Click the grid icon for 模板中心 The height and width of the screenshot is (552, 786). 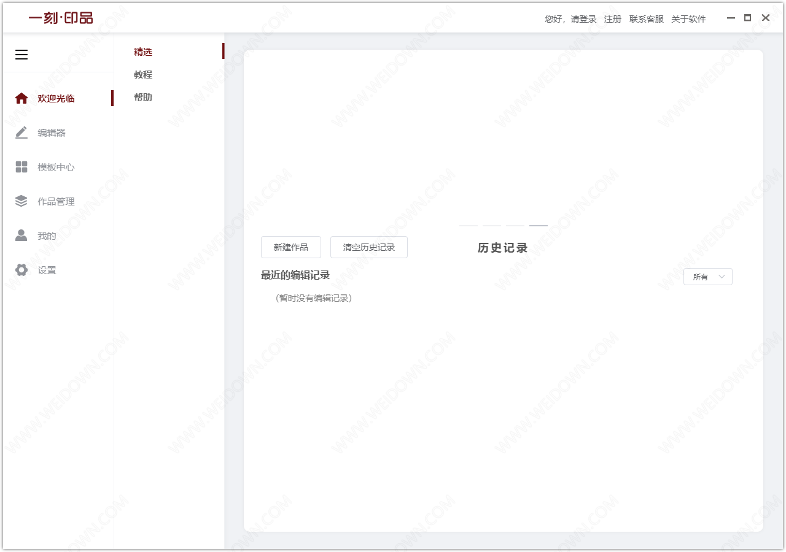pyautogui.click(x=21, y=167)
